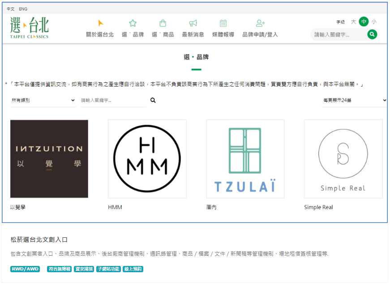This screenshot has width=390, height=287.
Task: Click the Simple Real brand name link
Action: click(318, 207)
